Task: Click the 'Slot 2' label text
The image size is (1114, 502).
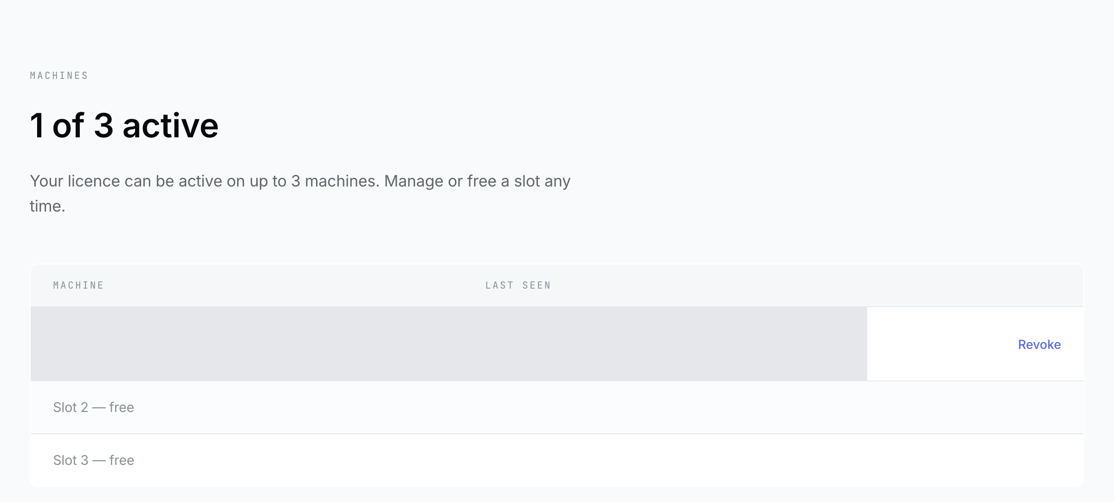Action: 71,407
